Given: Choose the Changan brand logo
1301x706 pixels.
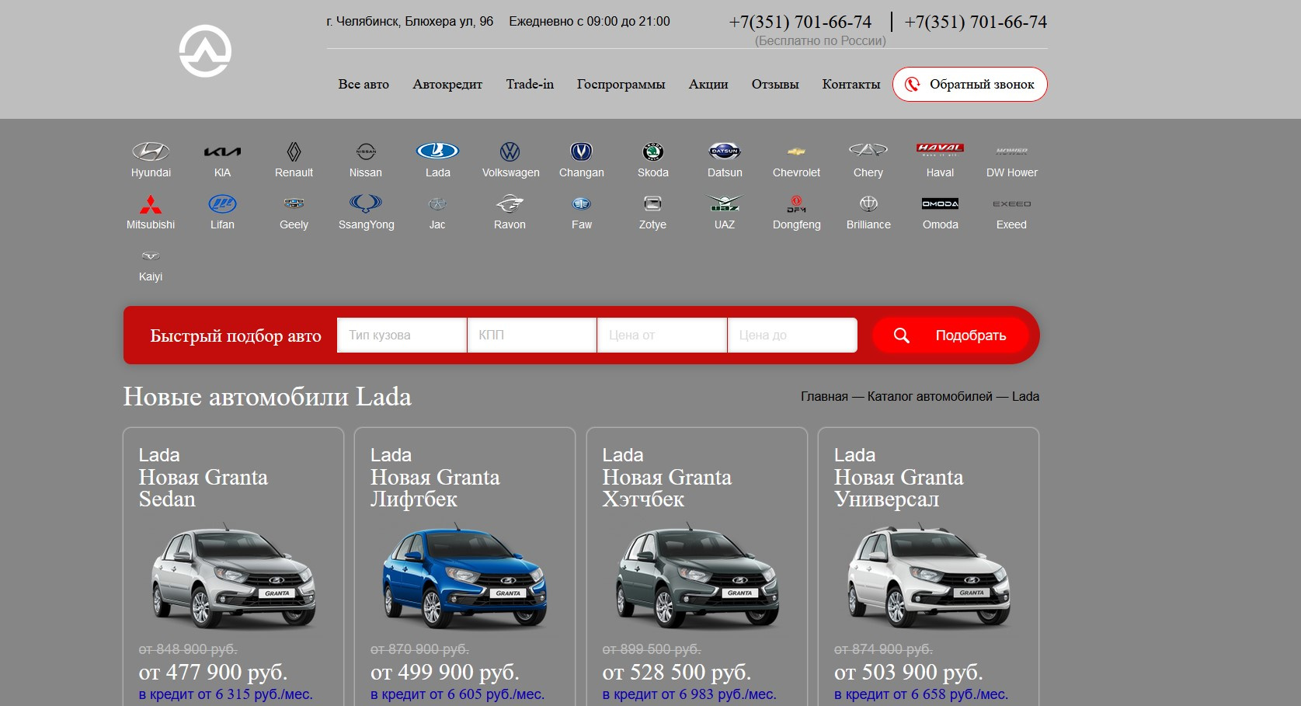Looking at the screenshot, I should click(x=581, y=151).
